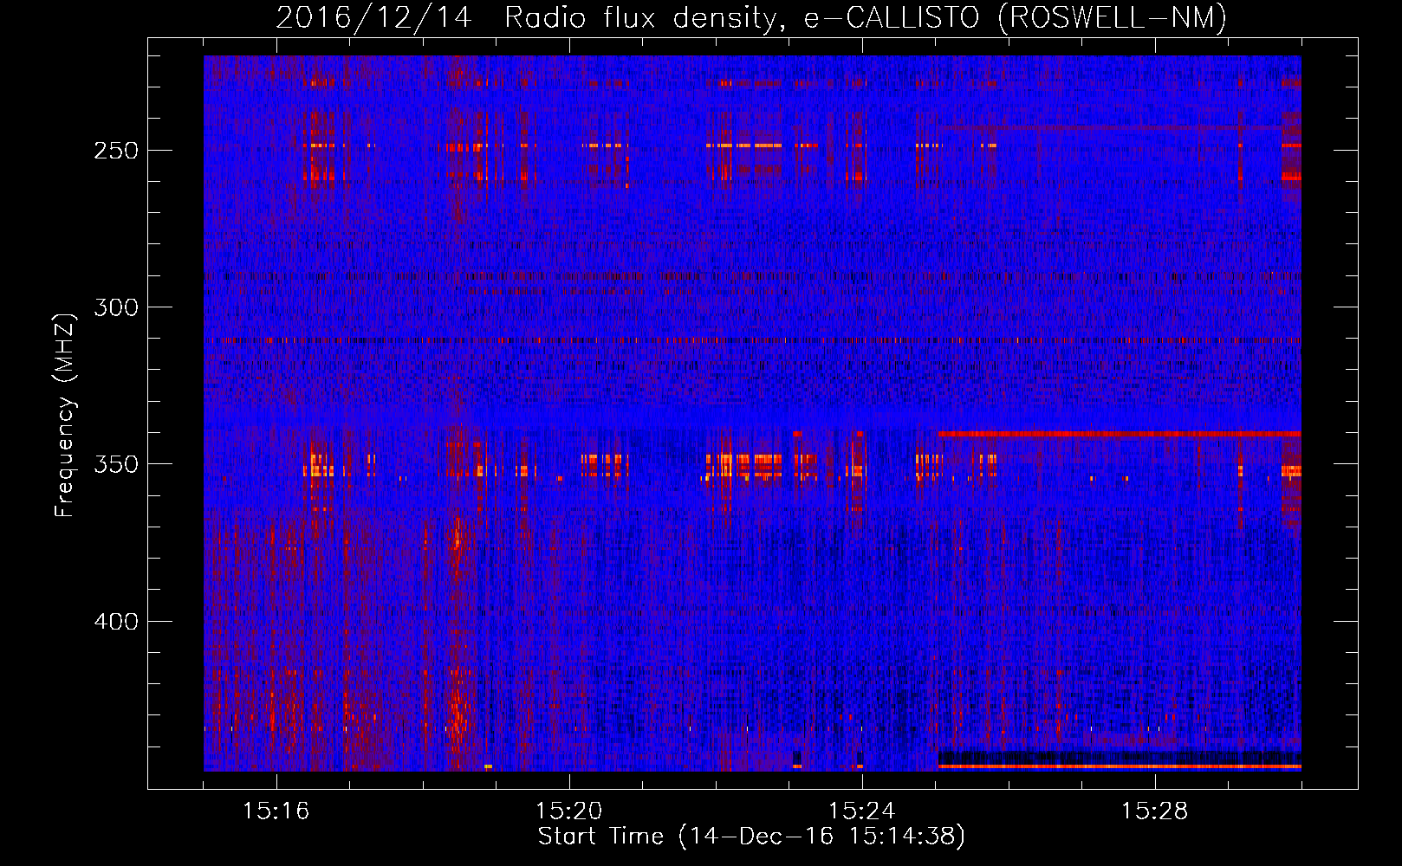The height and width of the screenshot is (866, 1402).
Task: Click the 'Frequency (MHZ)' axis label
Action: 65,415
